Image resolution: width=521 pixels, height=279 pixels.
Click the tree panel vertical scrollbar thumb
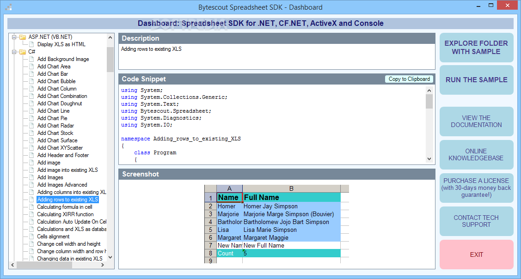click(x=110, y=60)
